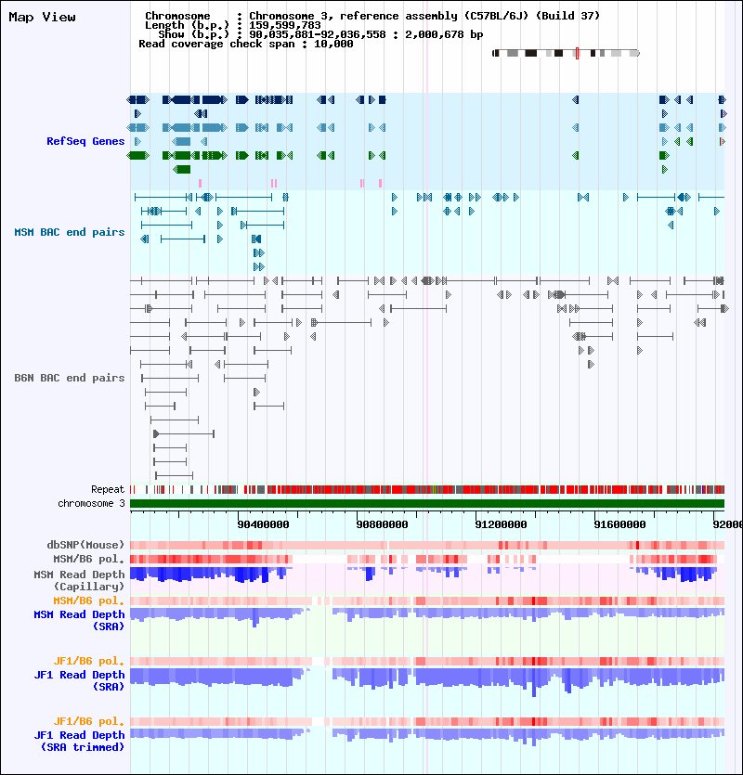Open the JF1 Read Depth (SRA) link
The height and width of the screenshot is (775, 743).
pos(79,680)
